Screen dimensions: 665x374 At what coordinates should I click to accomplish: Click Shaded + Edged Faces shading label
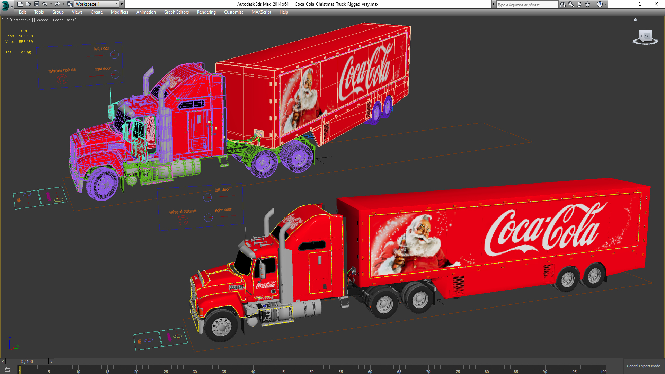click(x=55, y=20)
